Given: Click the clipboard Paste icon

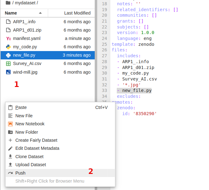Looking at the screenshot, I should 10,108.
